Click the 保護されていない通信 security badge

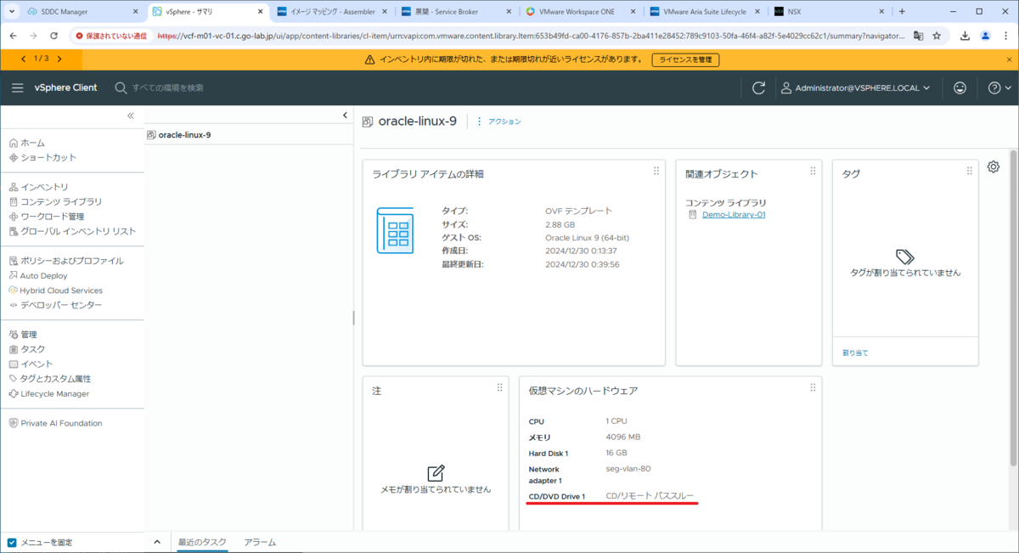pos(111,36)
